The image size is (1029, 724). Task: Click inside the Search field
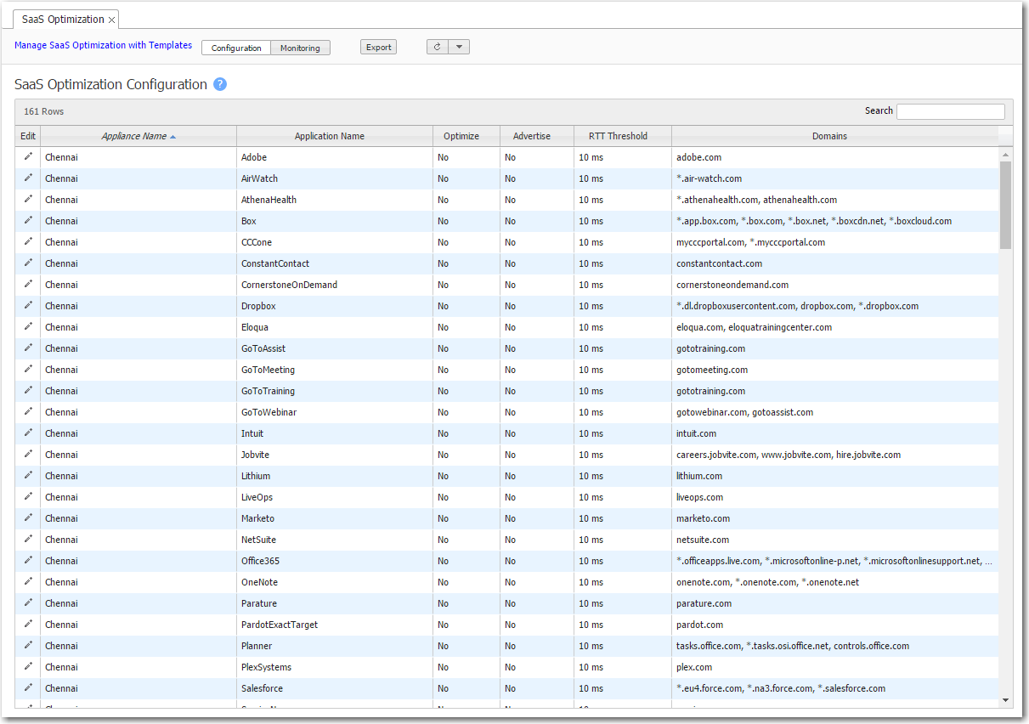tap(950, 111)
